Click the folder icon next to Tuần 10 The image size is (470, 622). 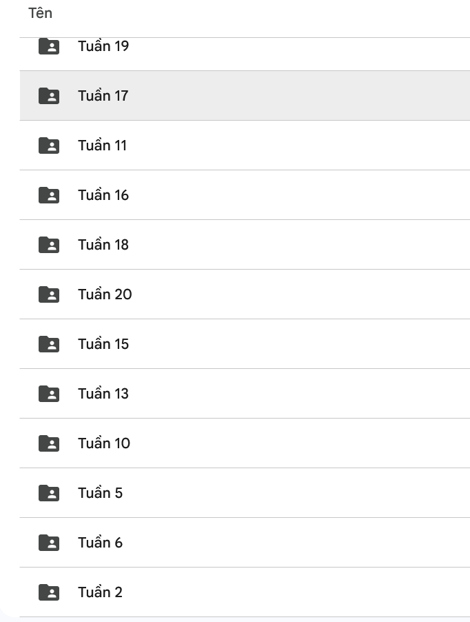[49, 443]
